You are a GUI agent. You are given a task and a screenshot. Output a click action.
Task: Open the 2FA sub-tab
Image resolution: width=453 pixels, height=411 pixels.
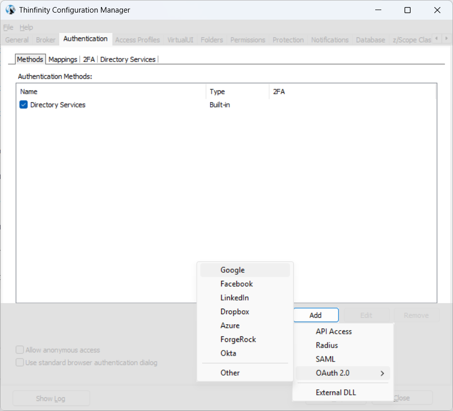(89, 60)
